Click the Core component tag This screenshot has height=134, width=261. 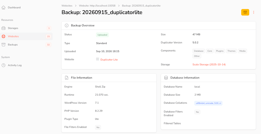(210, 51)
